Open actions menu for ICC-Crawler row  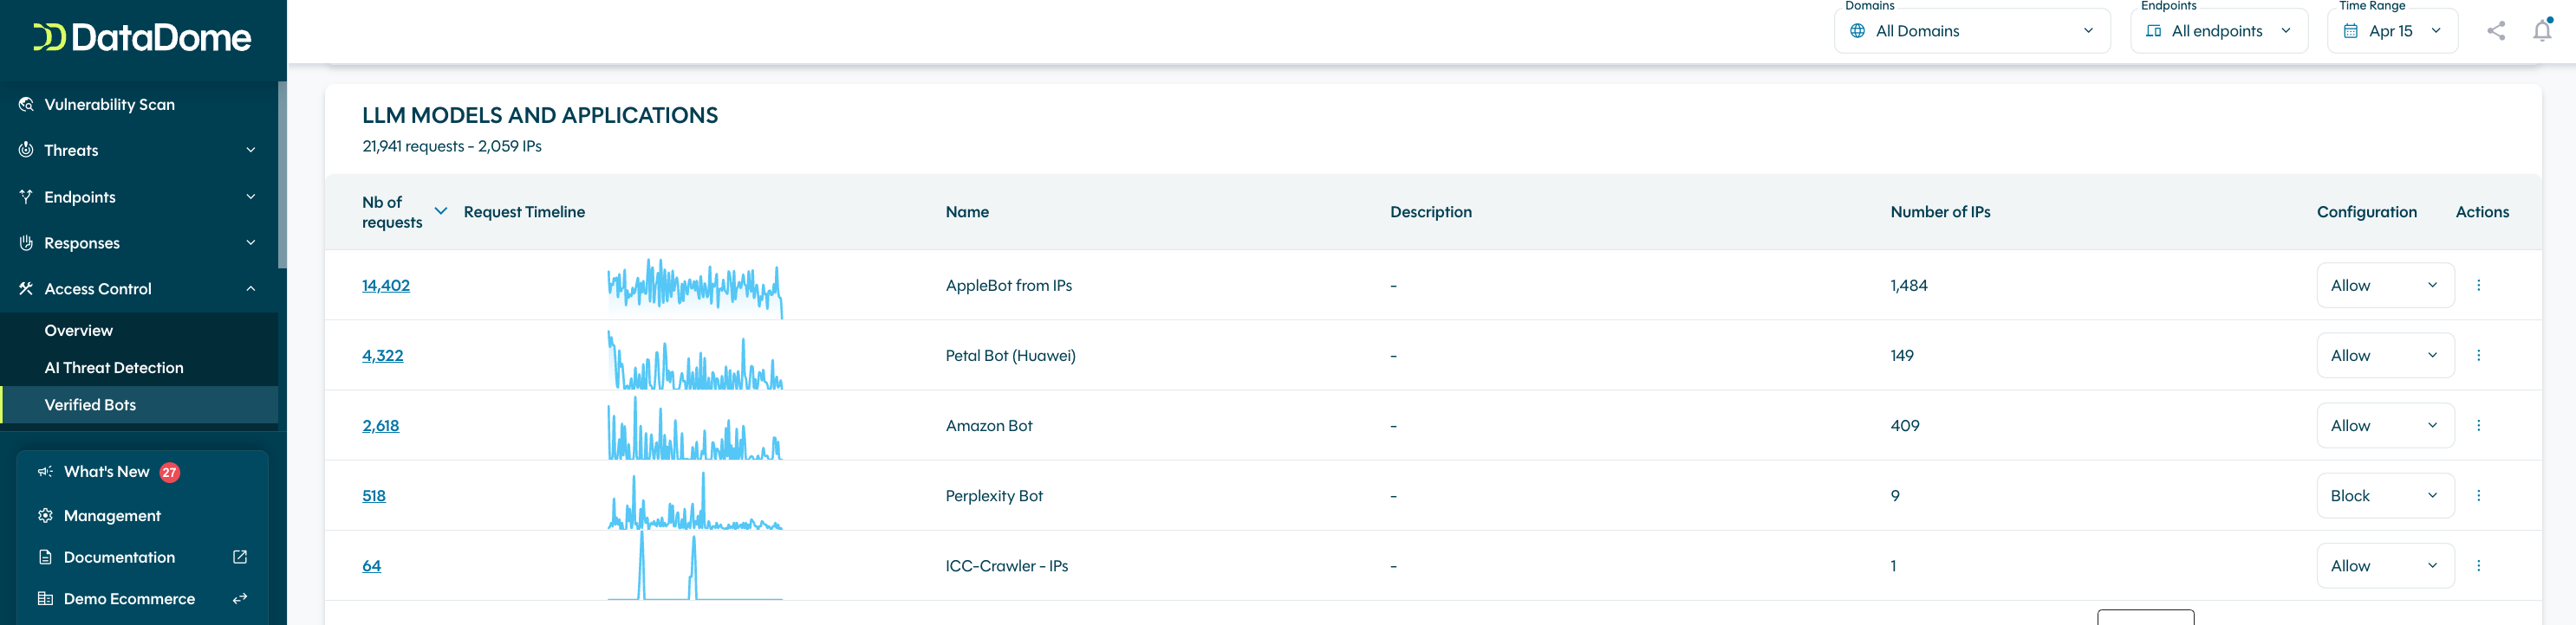(x=2478, y=566)
